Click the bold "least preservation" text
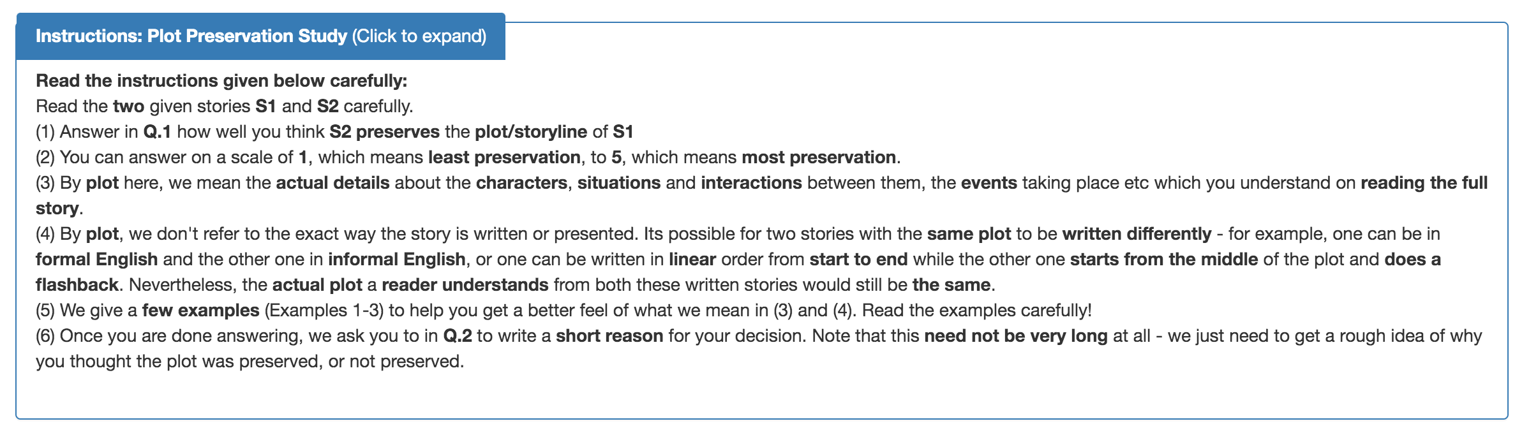Image resolution: width=1515 pixels, height=426 pixels. click(x=504, y=158)
